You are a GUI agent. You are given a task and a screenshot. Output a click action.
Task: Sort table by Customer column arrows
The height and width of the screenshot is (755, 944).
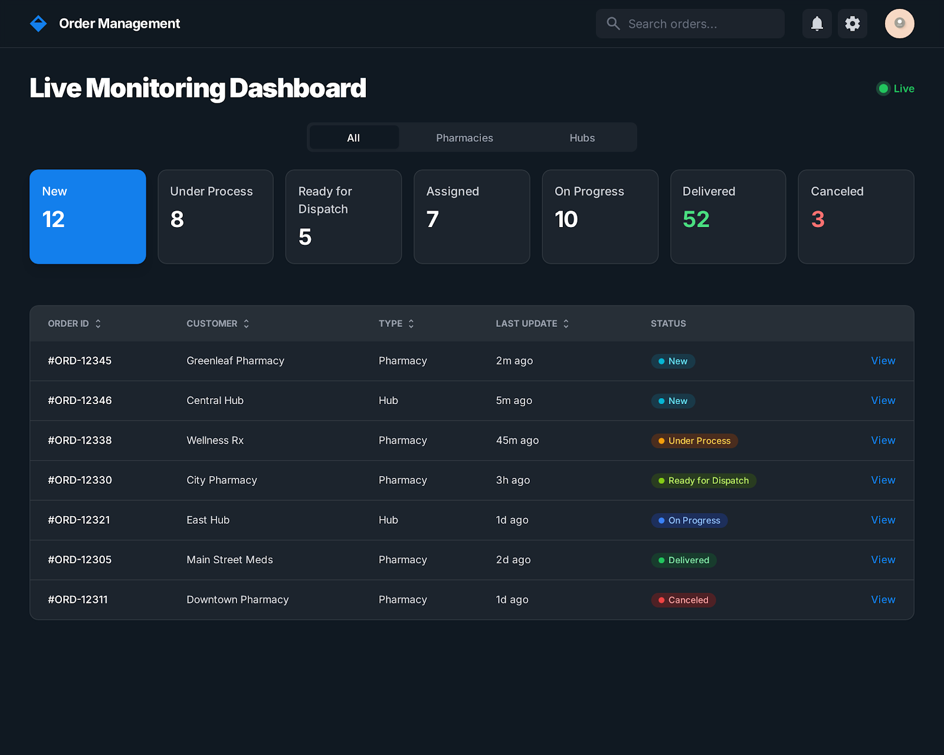(246, 324)
